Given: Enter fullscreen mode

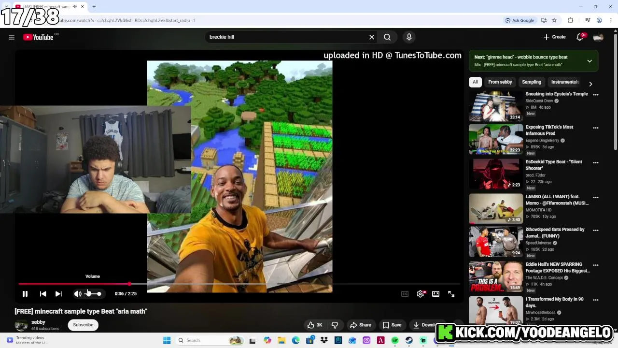Looking at the screenshot, I should coord(451,294).
